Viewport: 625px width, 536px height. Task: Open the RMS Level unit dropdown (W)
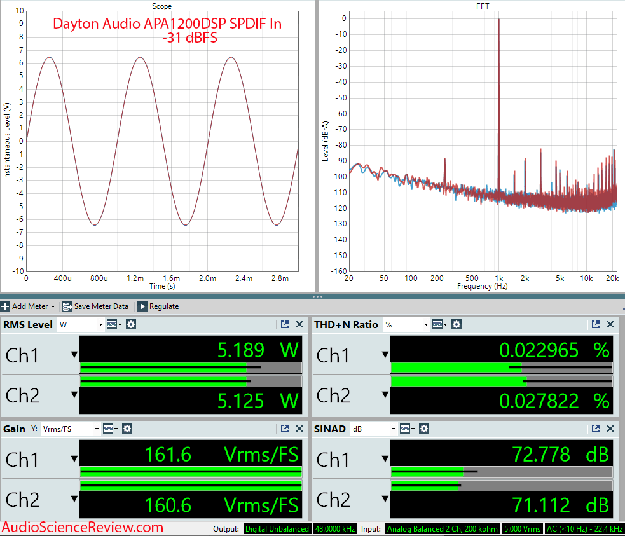[81, 325]
